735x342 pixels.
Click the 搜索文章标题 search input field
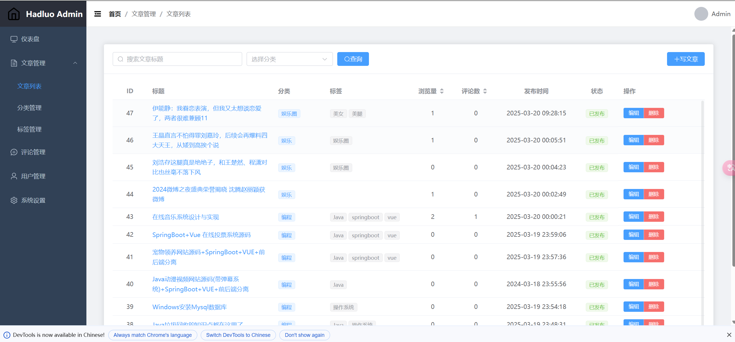coord(177,59)
